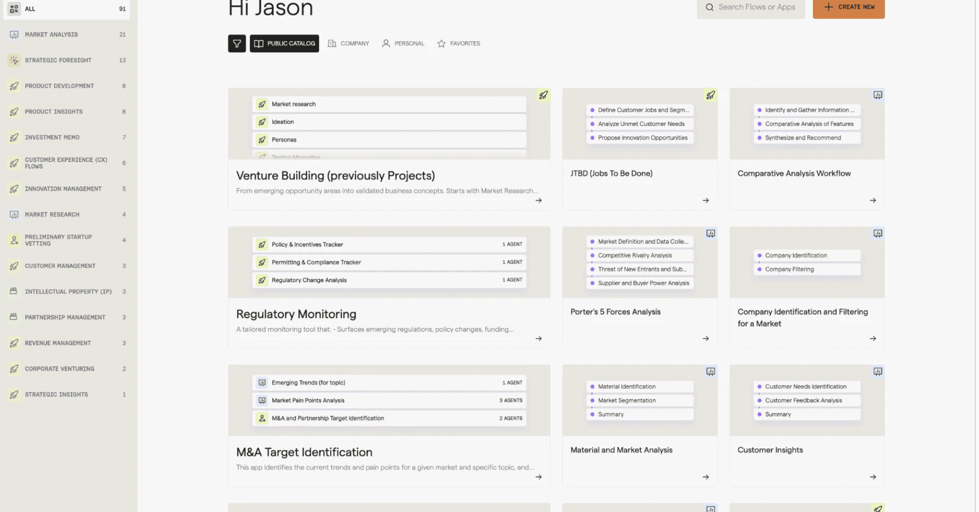Click Market Pain Points Analysis row

[x=389, y=401]
